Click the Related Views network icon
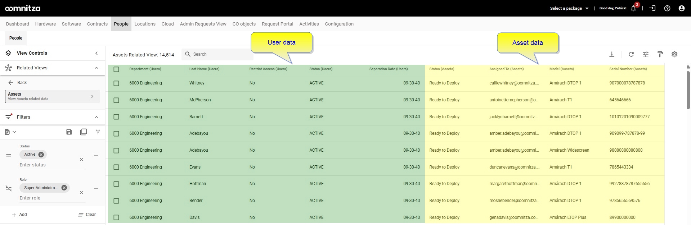Screen dimensions: 691x225 click(8, 68)
